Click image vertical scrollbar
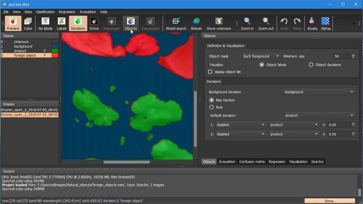363x204 pixels. point(195,119)
